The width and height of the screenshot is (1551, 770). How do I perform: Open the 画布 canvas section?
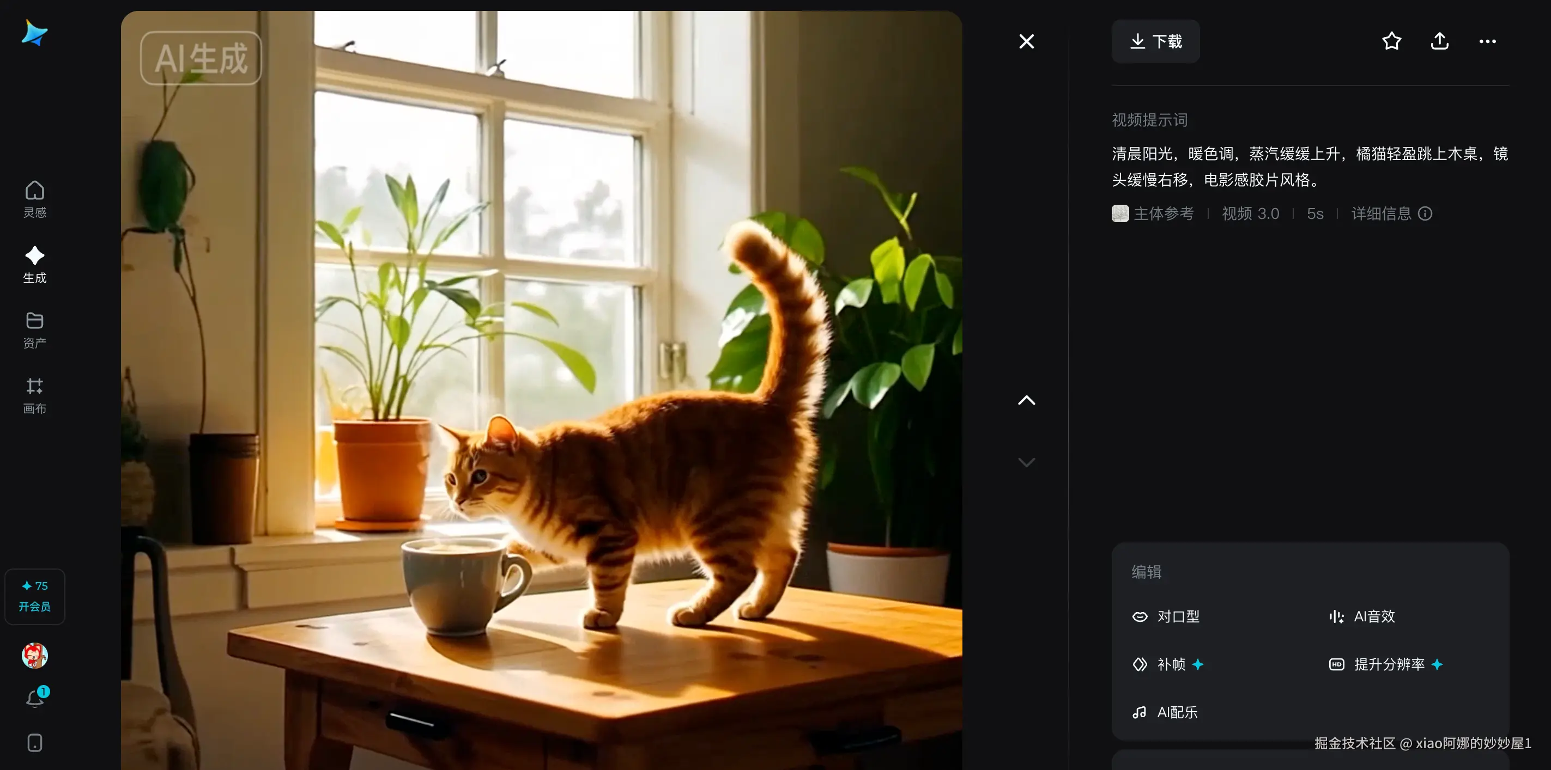pos(34,395)
